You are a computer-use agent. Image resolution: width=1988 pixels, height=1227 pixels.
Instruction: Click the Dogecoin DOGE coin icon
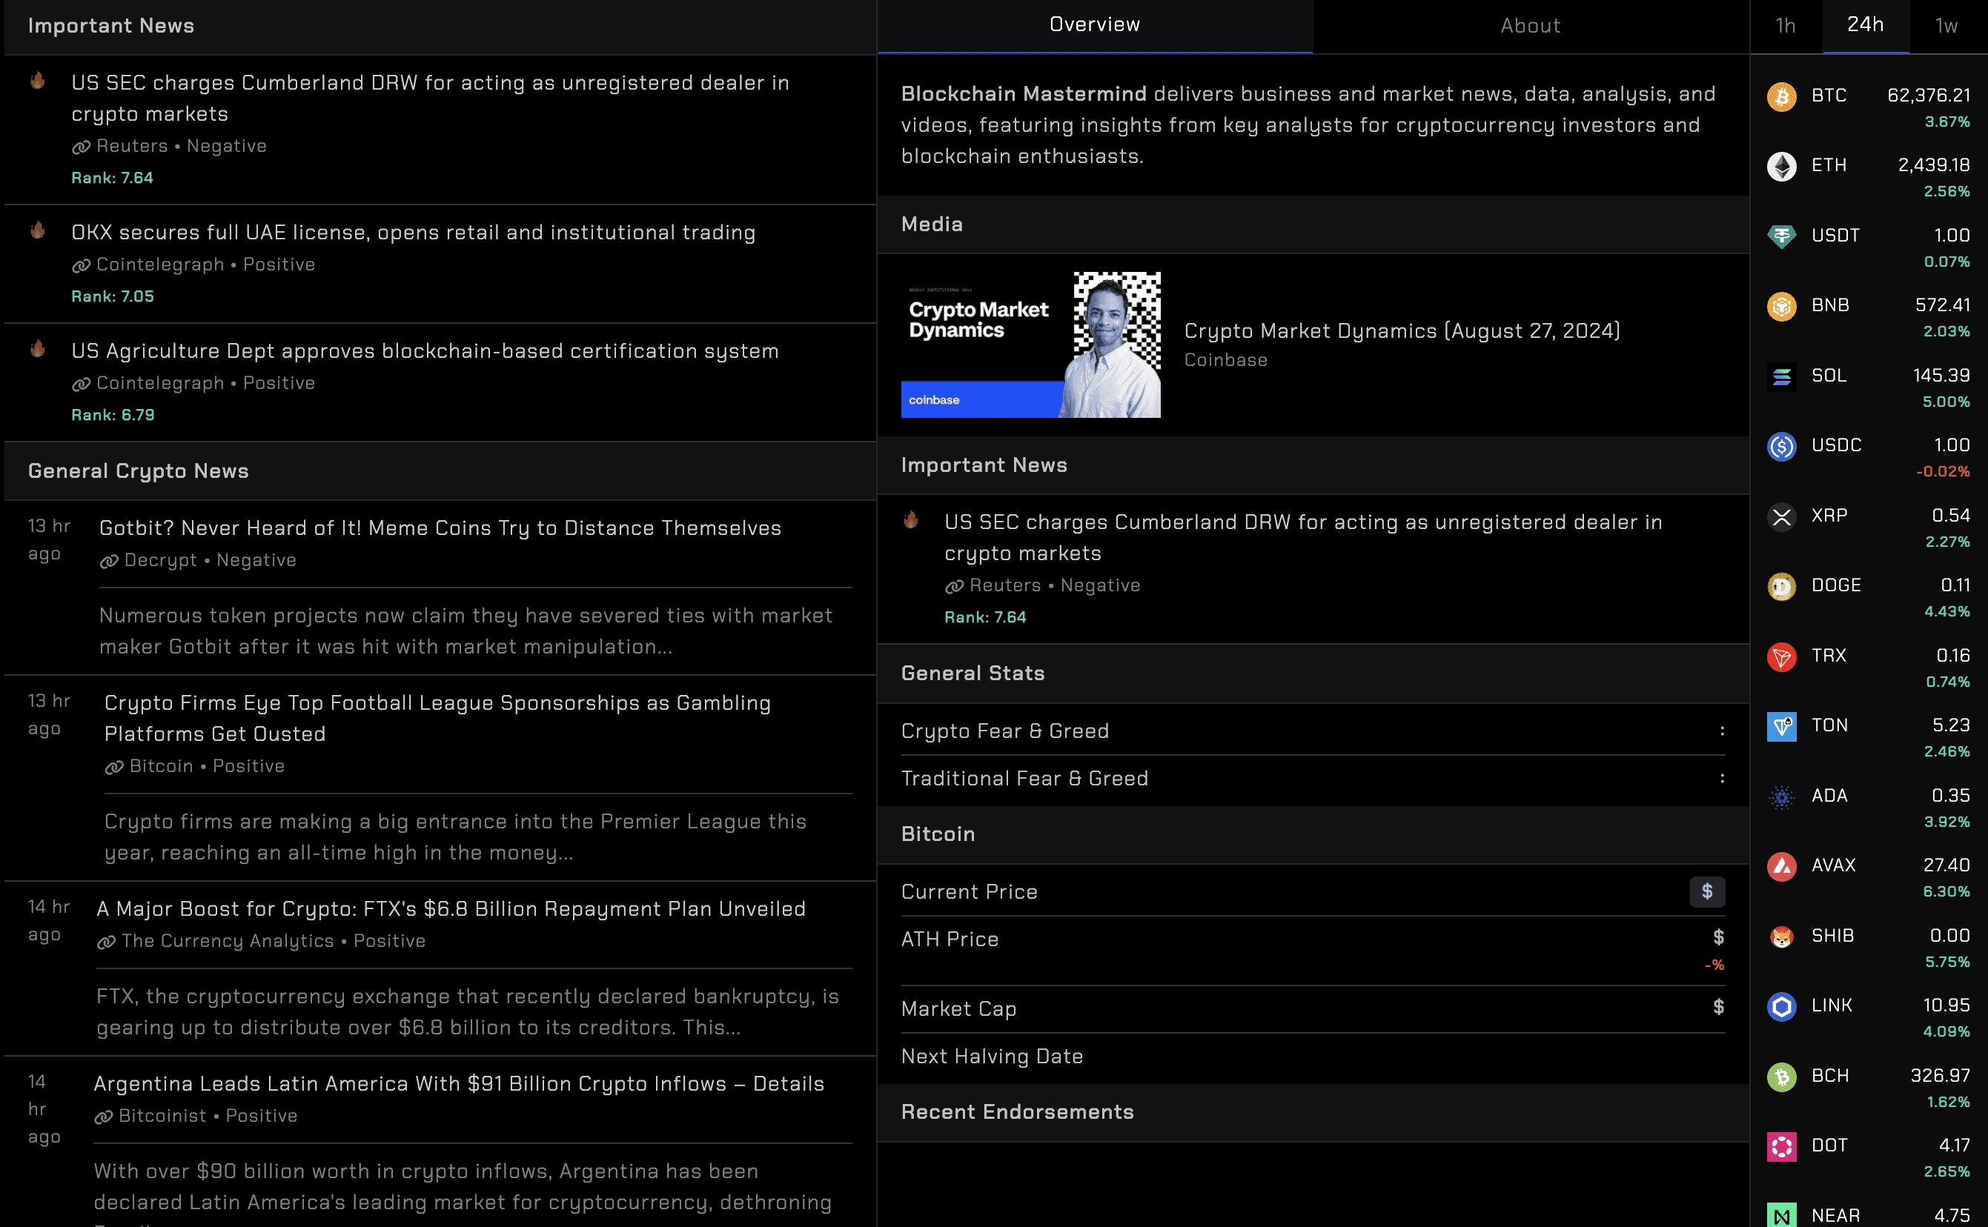[x=1781, y=586]
